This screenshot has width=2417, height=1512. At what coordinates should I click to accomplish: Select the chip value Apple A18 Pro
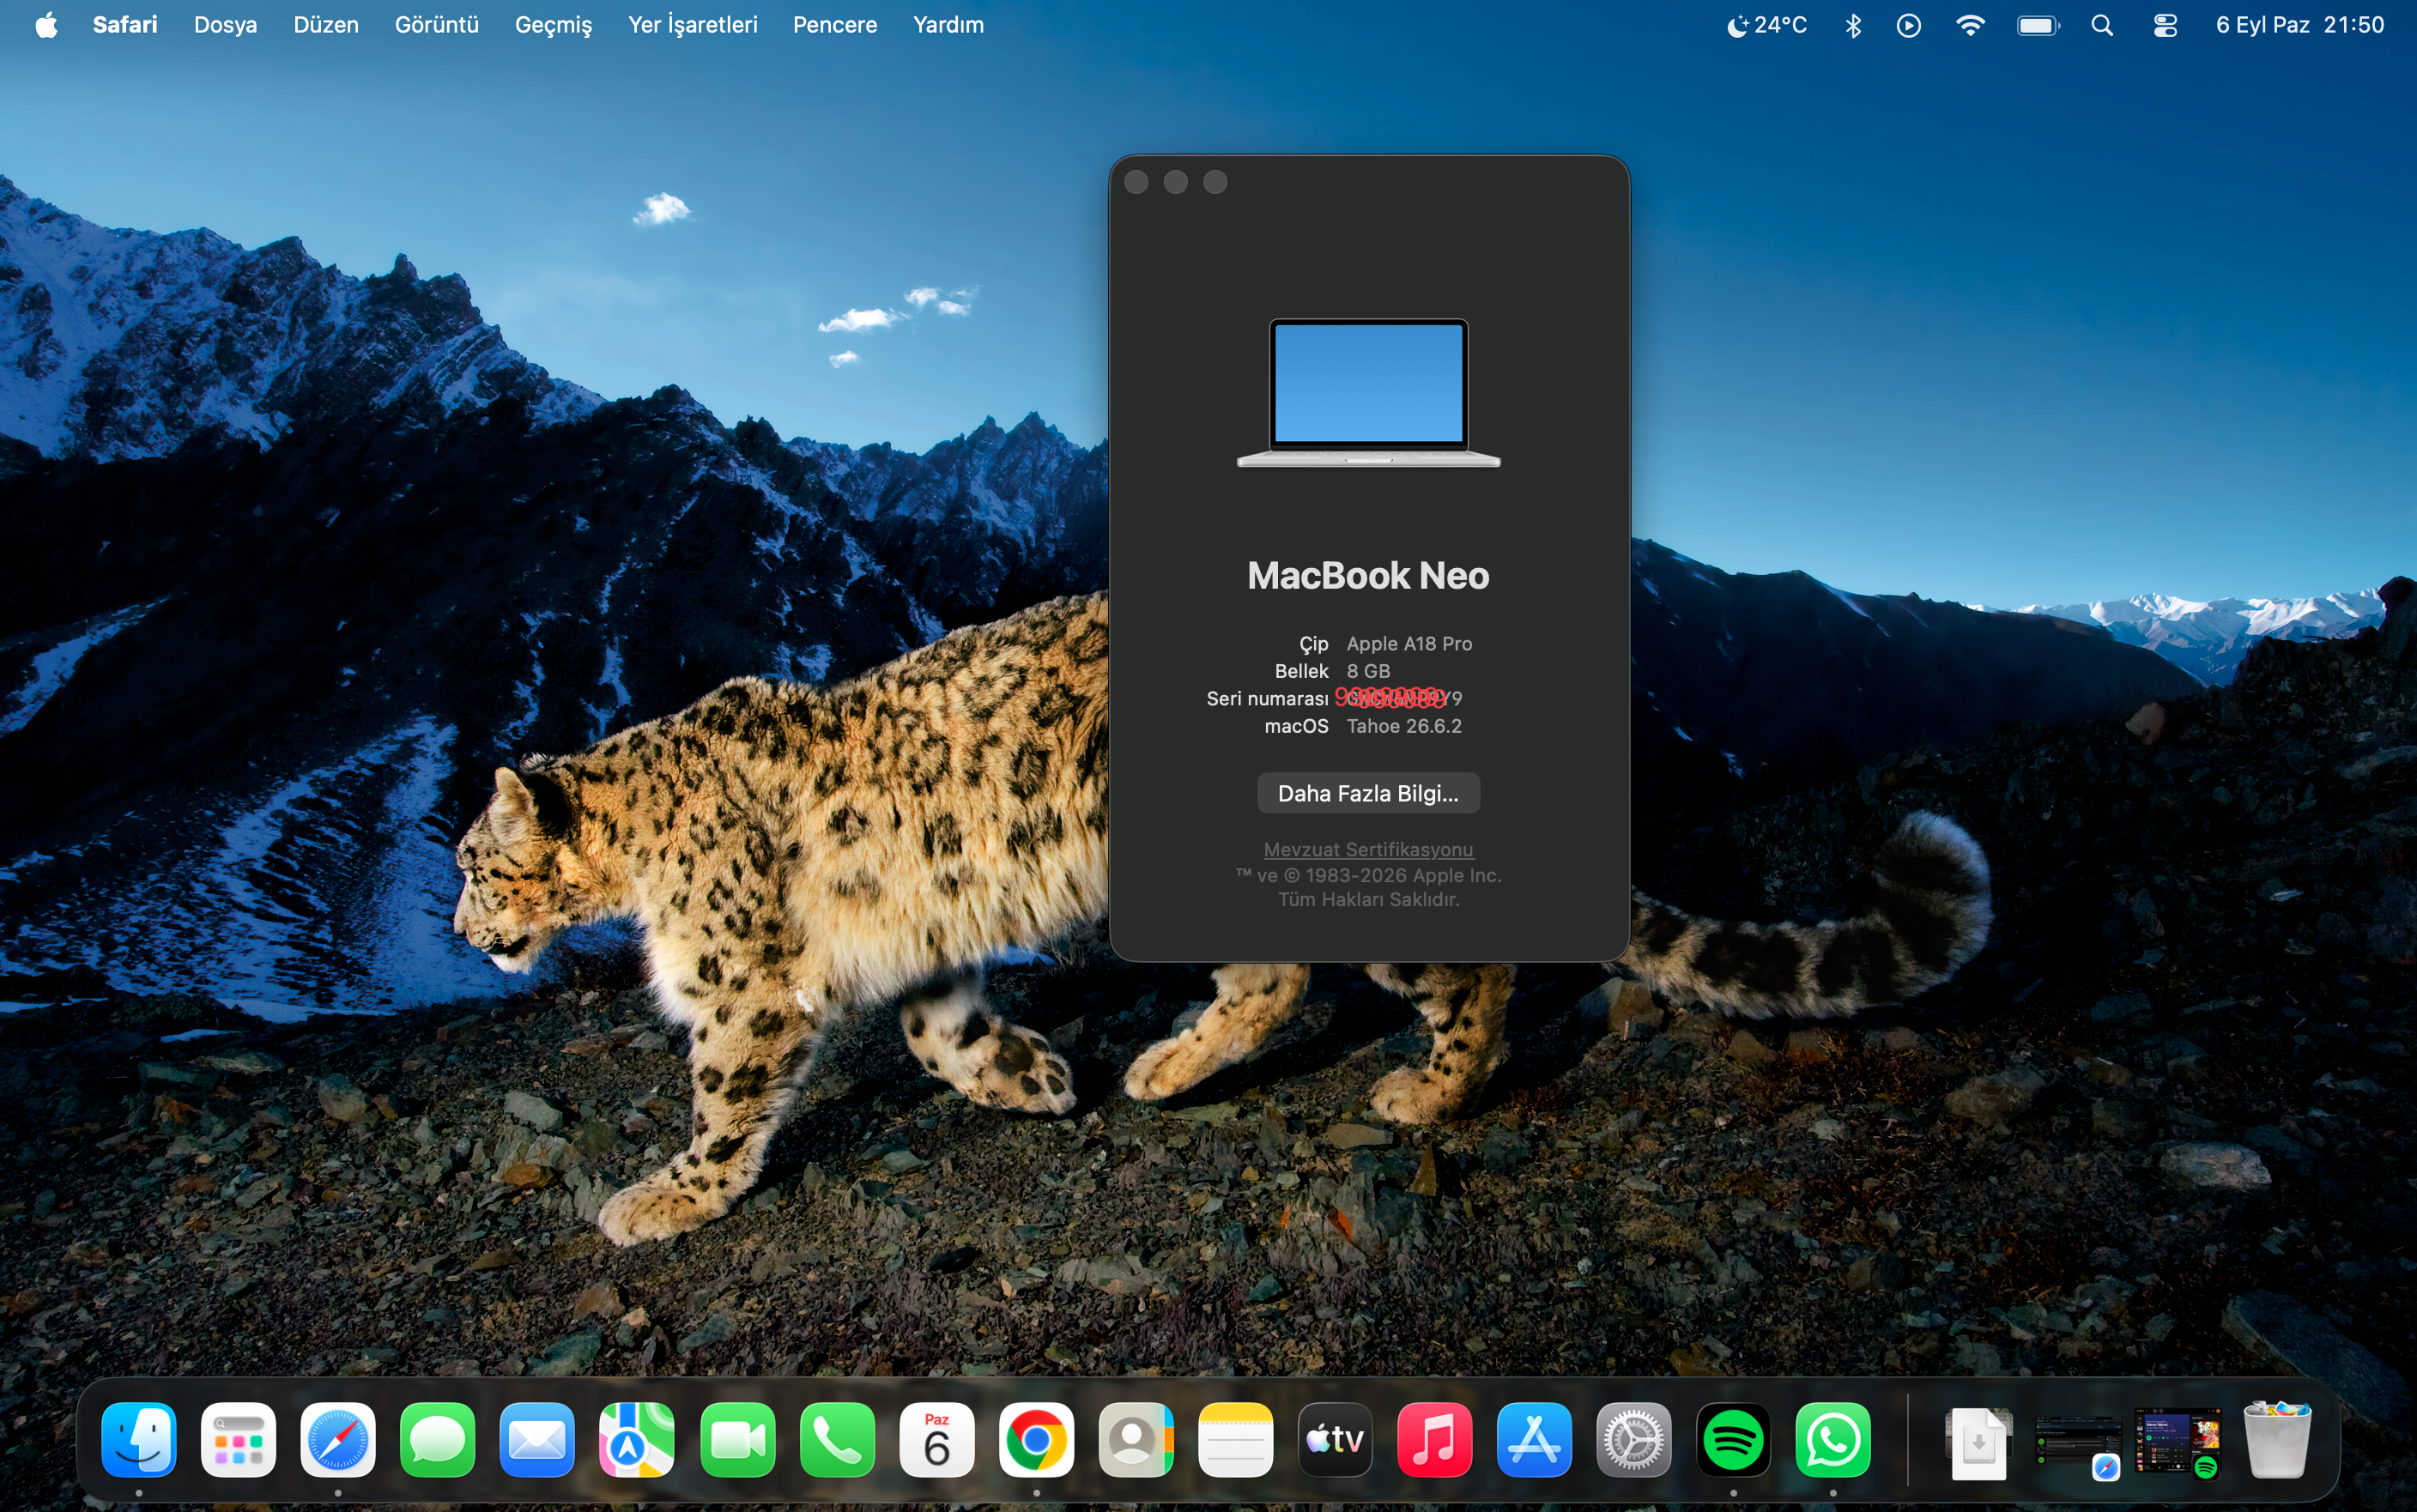1409,643
